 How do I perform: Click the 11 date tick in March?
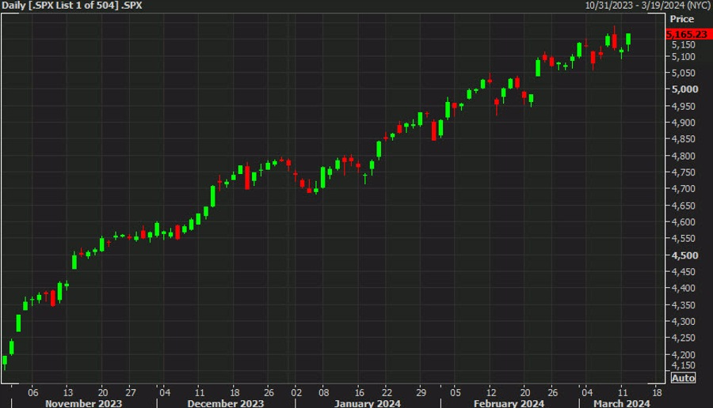click(x=622, y=392)
